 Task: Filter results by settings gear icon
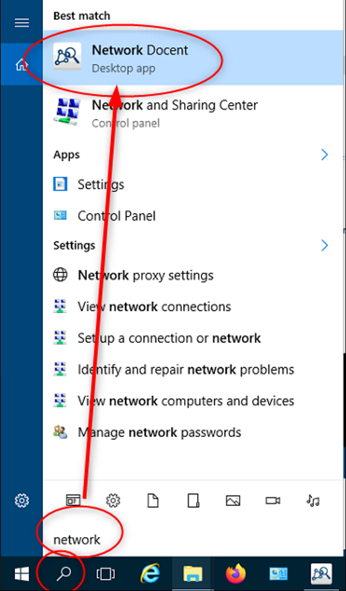[x=113, y=500]
